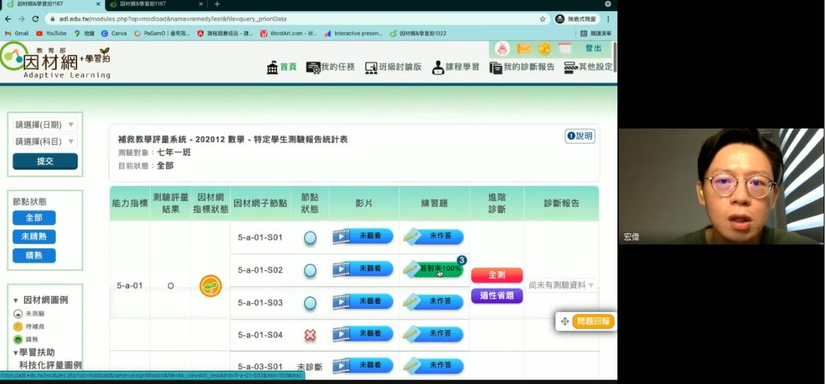This screenshot has height=384, width=826.
Task: Open the 請選擇(日期) dropdown
Action: click(x=45, y=125)
